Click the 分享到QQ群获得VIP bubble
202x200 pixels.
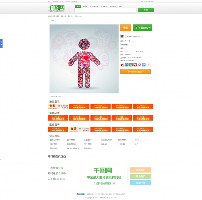point(135,37)
